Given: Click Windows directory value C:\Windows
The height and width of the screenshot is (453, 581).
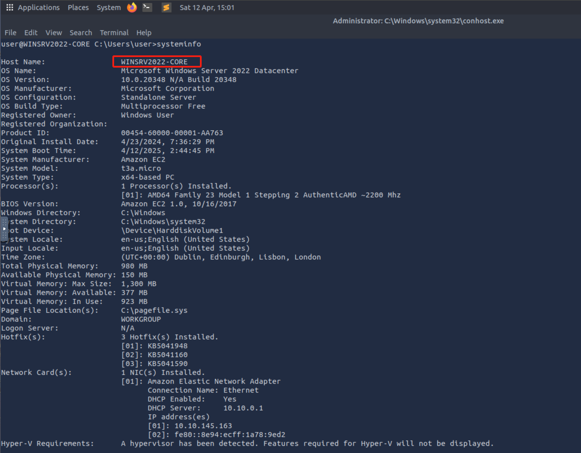Looking at the screenshot, I should (x=143, y=213).
